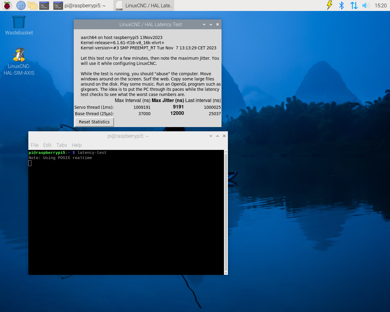Click the Last interval (ns) column header
The image size is (390, 312).
(x=203, y=101)
